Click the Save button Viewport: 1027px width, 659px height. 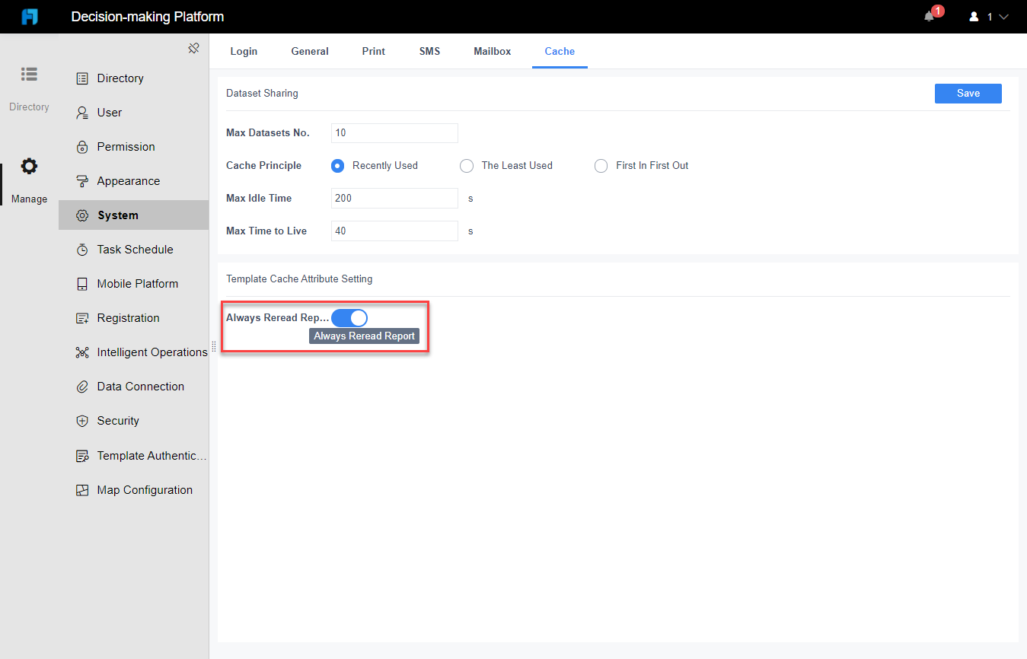pos(968,93)
